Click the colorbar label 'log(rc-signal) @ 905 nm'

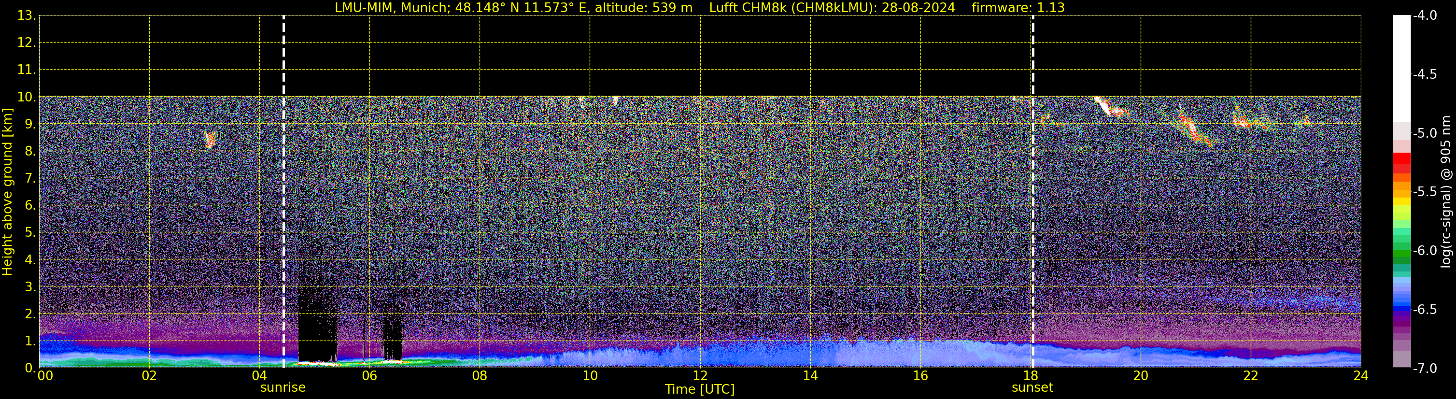coord(1446,192)
